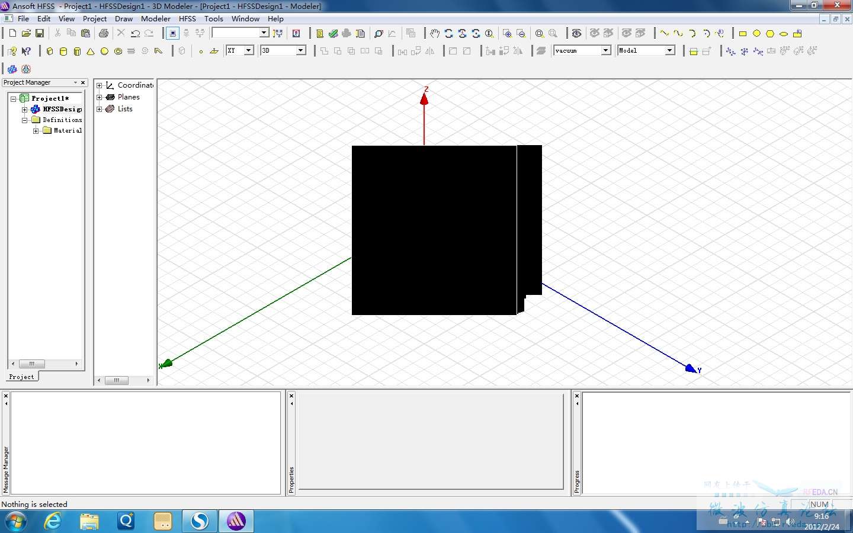Close the Message Manager panel

6,396
